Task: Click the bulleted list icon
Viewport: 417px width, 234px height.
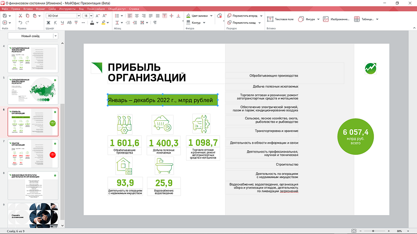Action: point(117,16)
